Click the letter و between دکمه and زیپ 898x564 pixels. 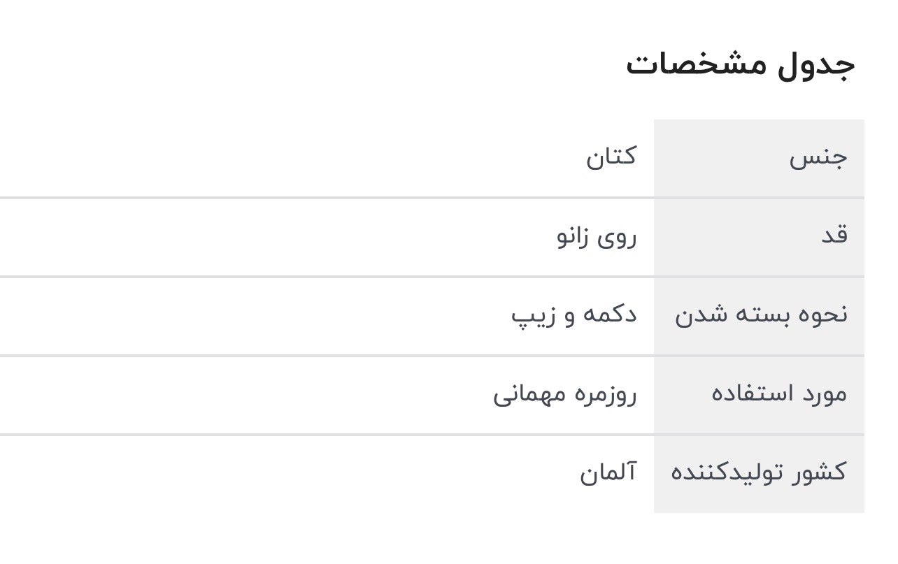(x=570, y=316)
